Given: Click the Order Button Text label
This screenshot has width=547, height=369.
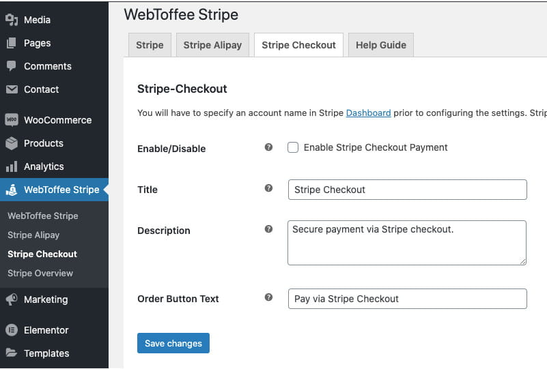Looking at the screenshot, I should tap(178, 299).
